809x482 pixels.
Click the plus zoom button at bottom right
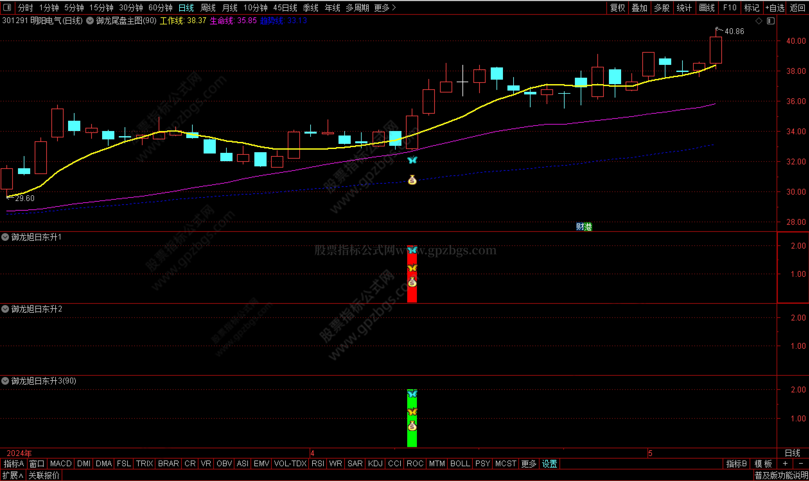pos(785,464)
